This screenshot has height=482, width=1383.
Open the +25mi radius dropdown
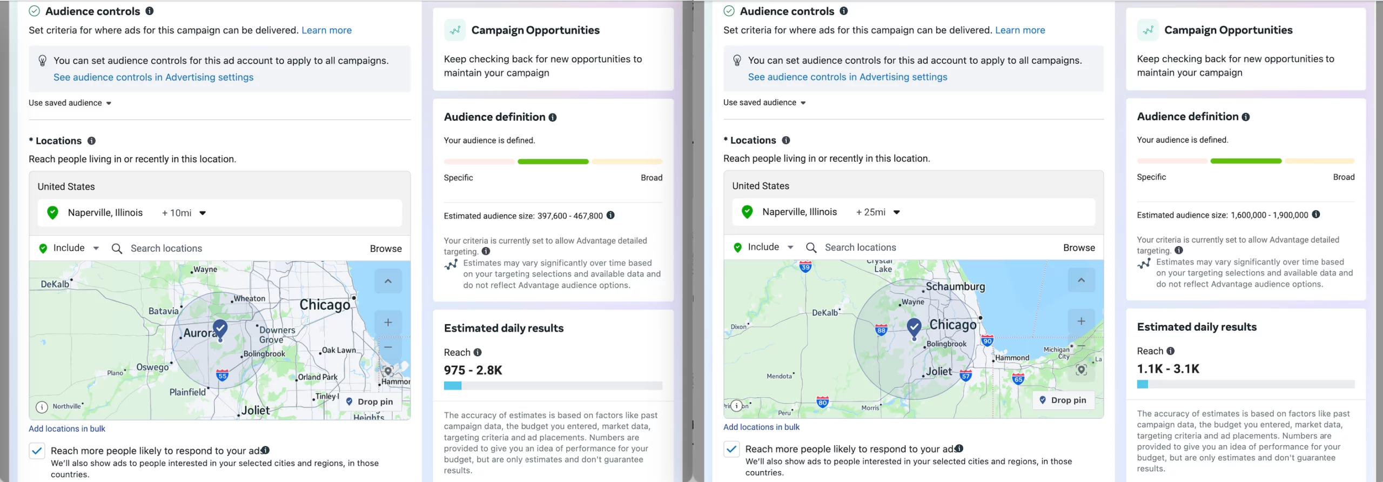[878, 212]
